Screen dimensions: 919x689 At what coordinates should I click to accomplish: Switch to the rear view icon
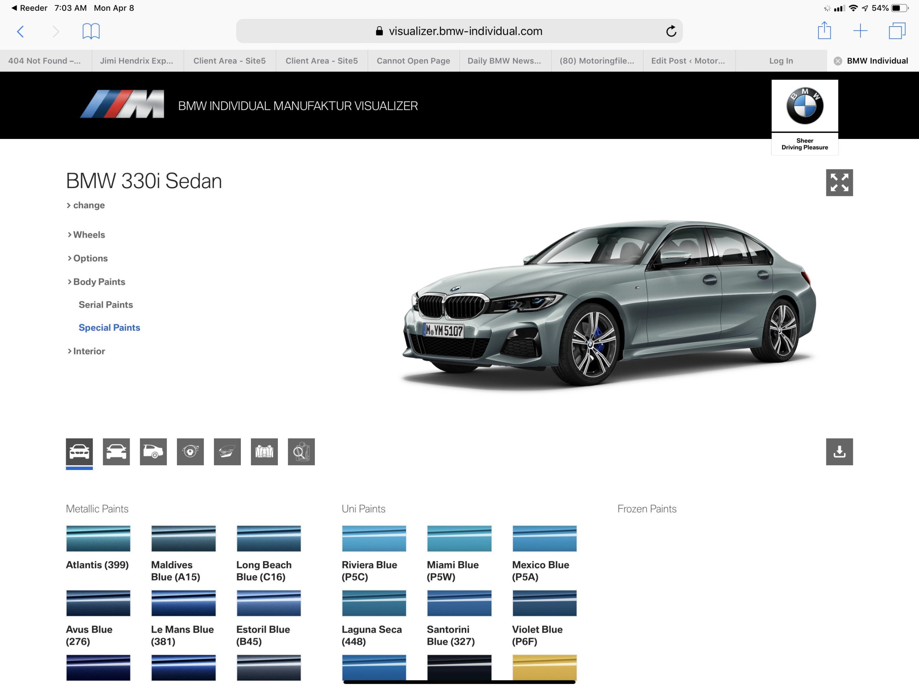pyautogui.click(x=116, y=452)
